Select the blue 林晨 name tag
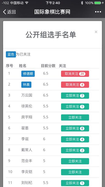The width and height of the screenshot is (105, 187). (x=26, y=85)
